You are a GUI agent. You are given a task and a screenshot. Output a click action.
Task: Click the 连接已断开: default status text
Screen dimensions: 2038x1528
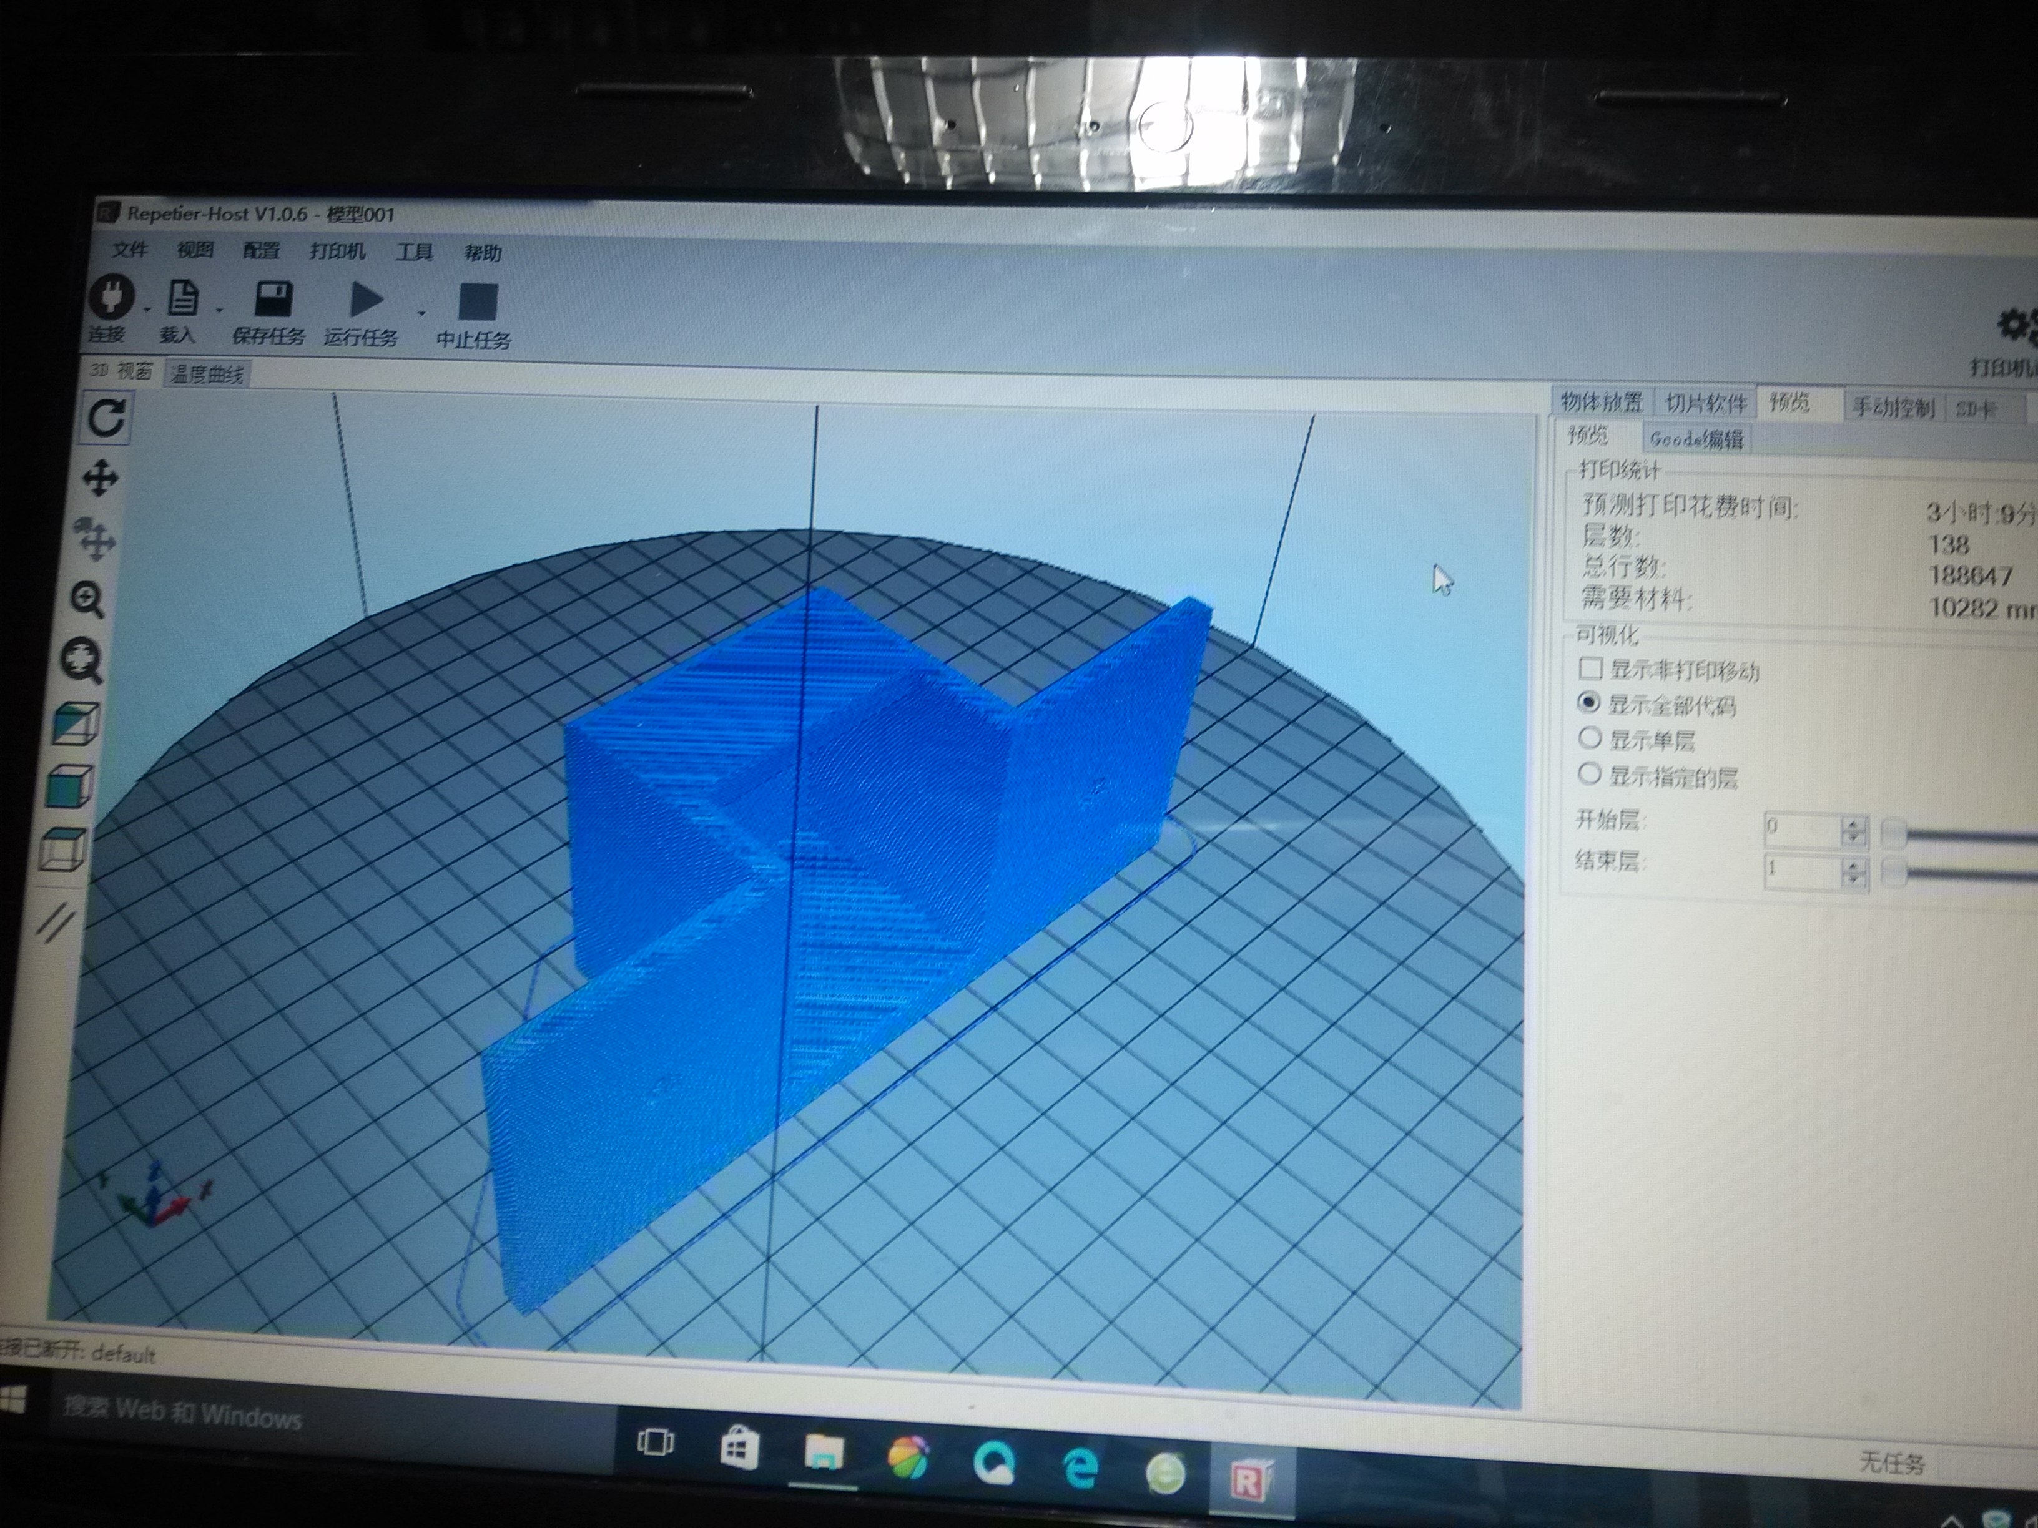click(77, 1352)
